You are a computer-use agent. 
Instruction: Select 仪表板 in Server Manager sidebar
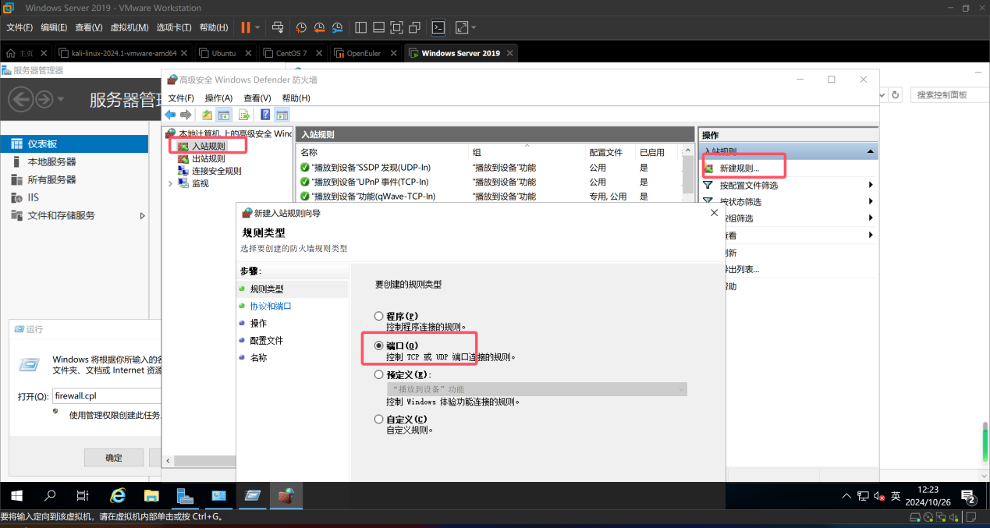coord(74,144)
